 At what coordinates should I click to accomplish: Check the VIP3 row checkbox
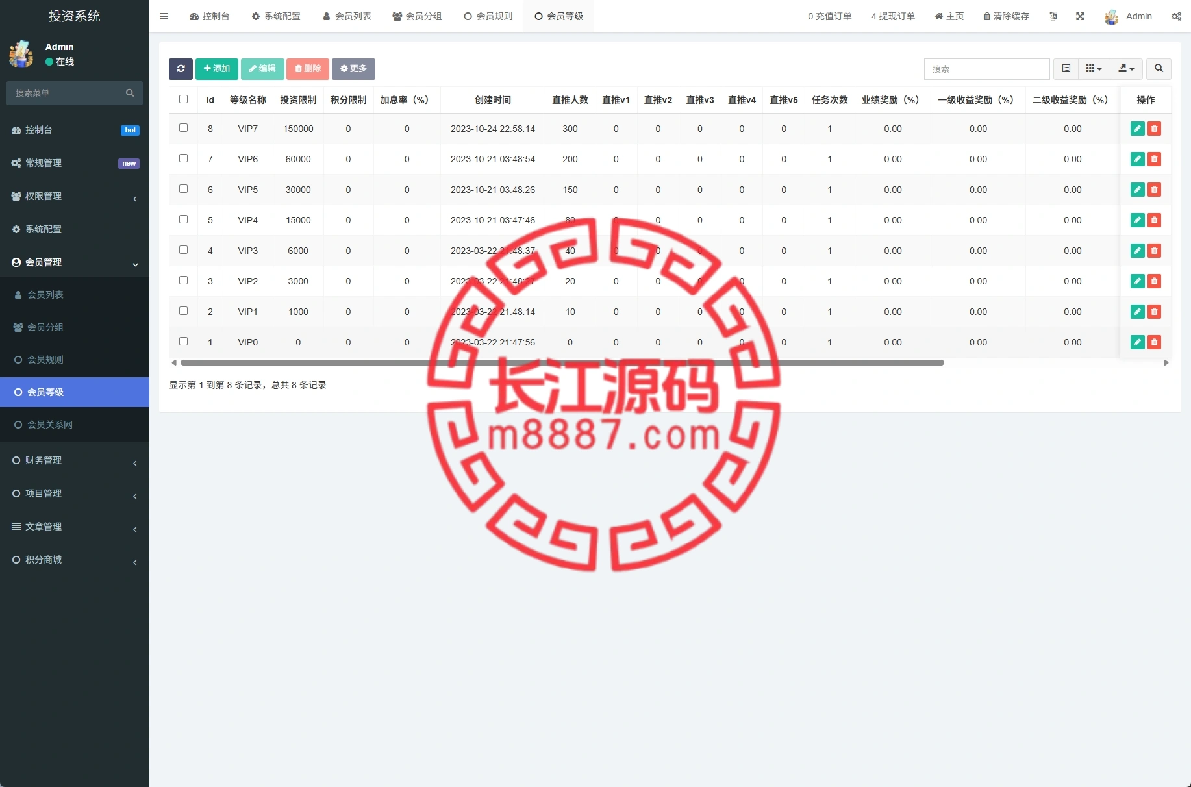click(183, 250)
